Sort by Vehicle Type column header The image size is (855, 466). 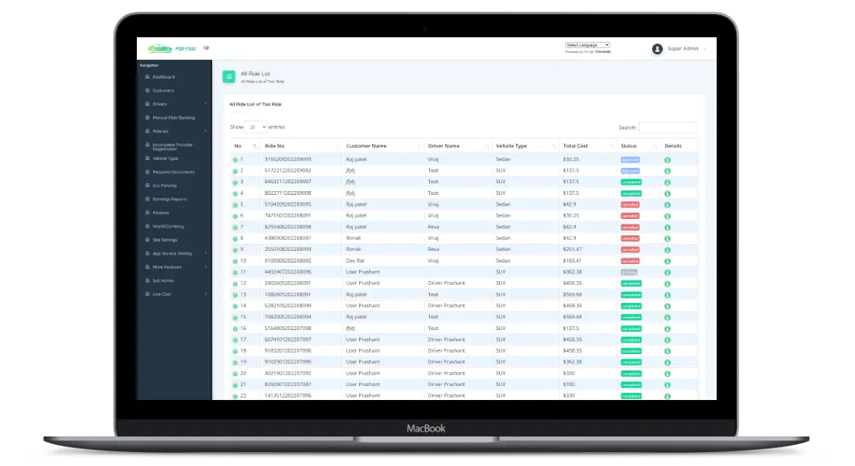pyautogui.click(x=525, y=146)
